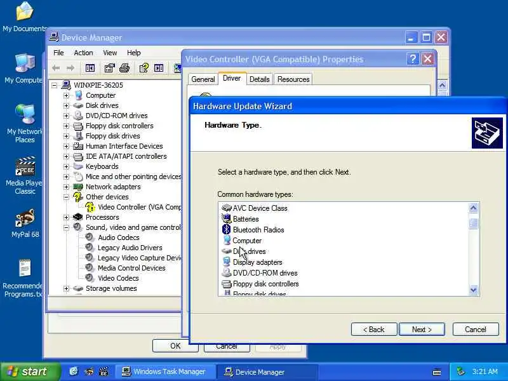Open My Documents desktop icon
This screenshot has width=508, height=381.
[x=25, y=17]
